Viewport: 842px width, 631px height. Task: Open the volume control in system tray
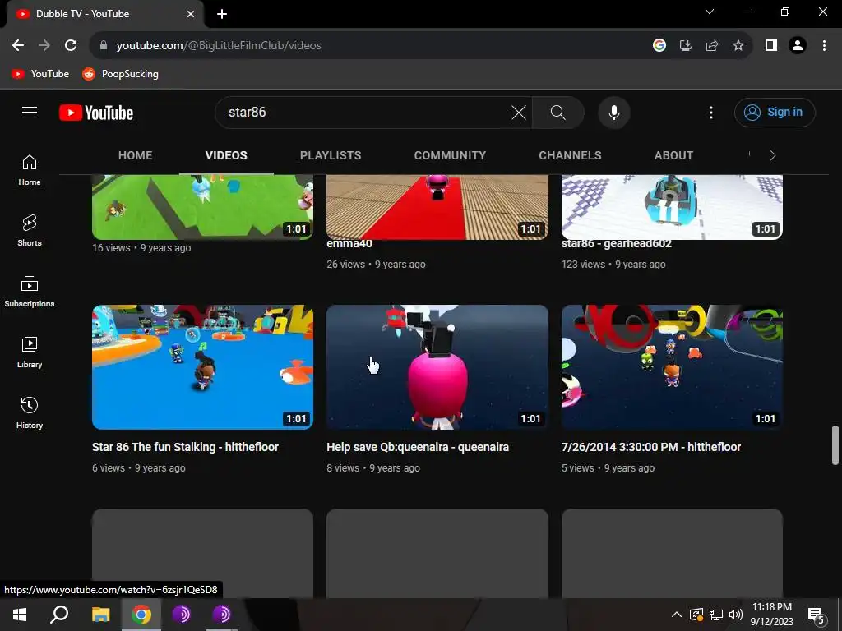click(x=736, y=615)
